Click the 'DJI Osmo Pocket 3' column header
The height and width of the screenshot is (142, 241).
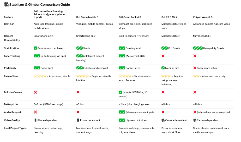pos(130,17)
